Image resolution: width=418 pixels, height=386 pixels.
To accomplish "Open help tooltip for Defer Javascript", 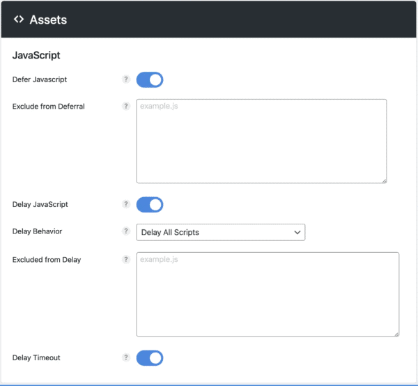I will pos(126,79).
